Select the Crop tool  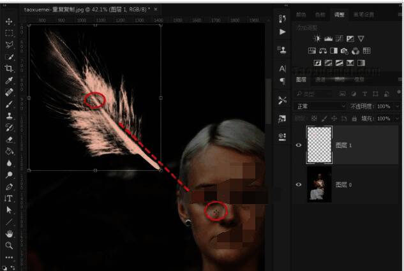point(9,69)
